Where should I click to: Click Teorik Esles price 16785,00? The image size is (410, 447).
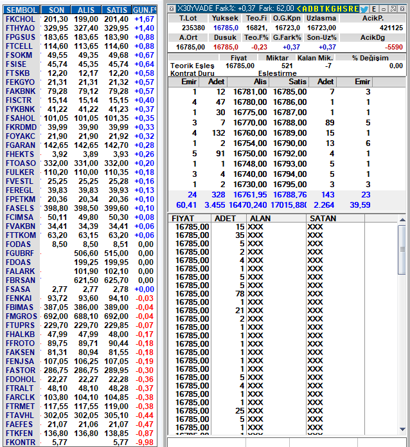coord(240,66)
